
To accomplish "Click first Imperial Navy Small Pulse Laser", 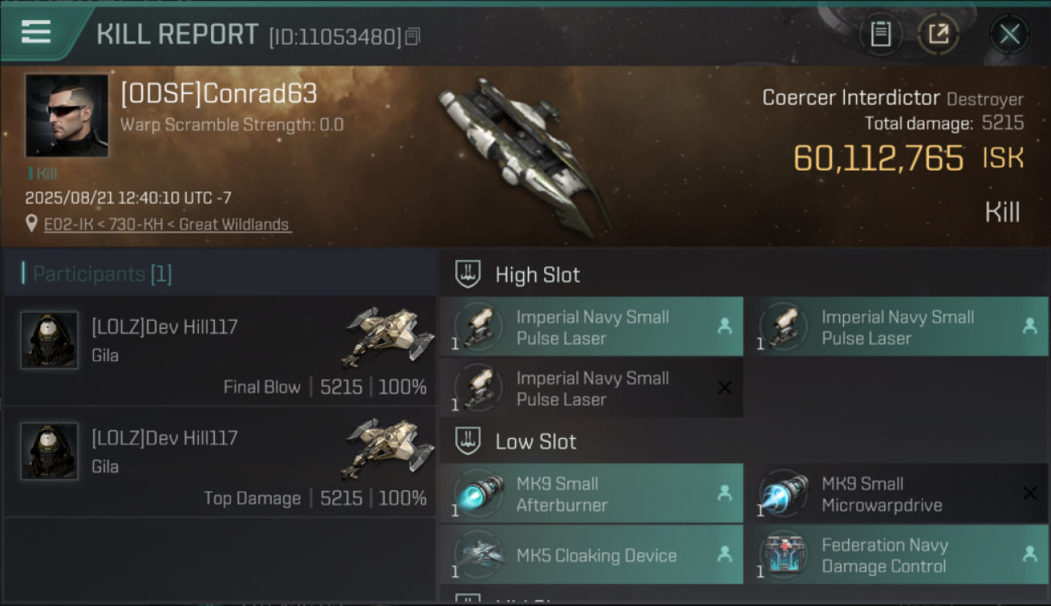I will click(592, 326).
